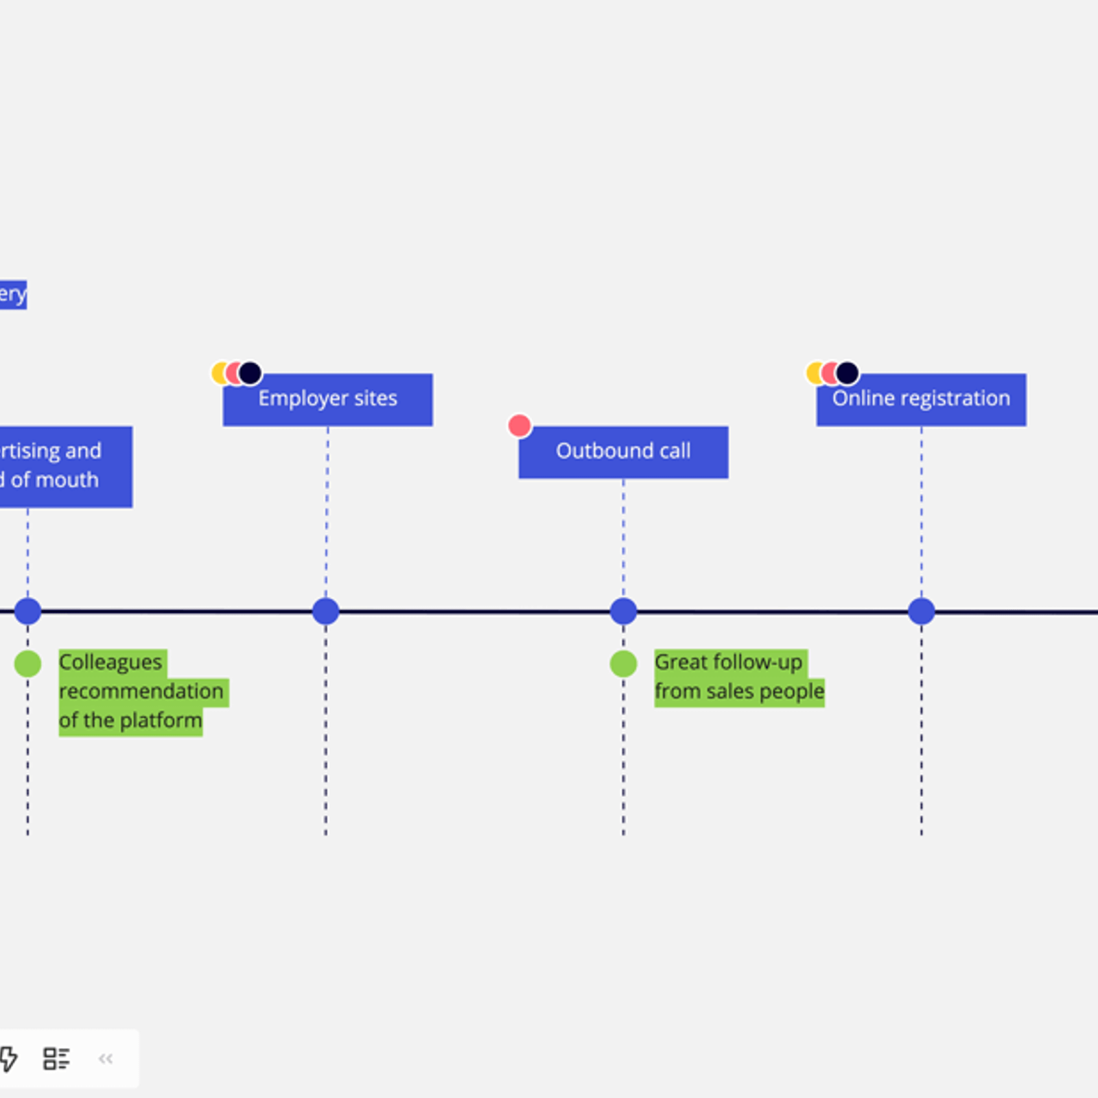Select the Employer sites label box
The height and width of the screenshot is (1098, 1098).
tap(327, 399)
